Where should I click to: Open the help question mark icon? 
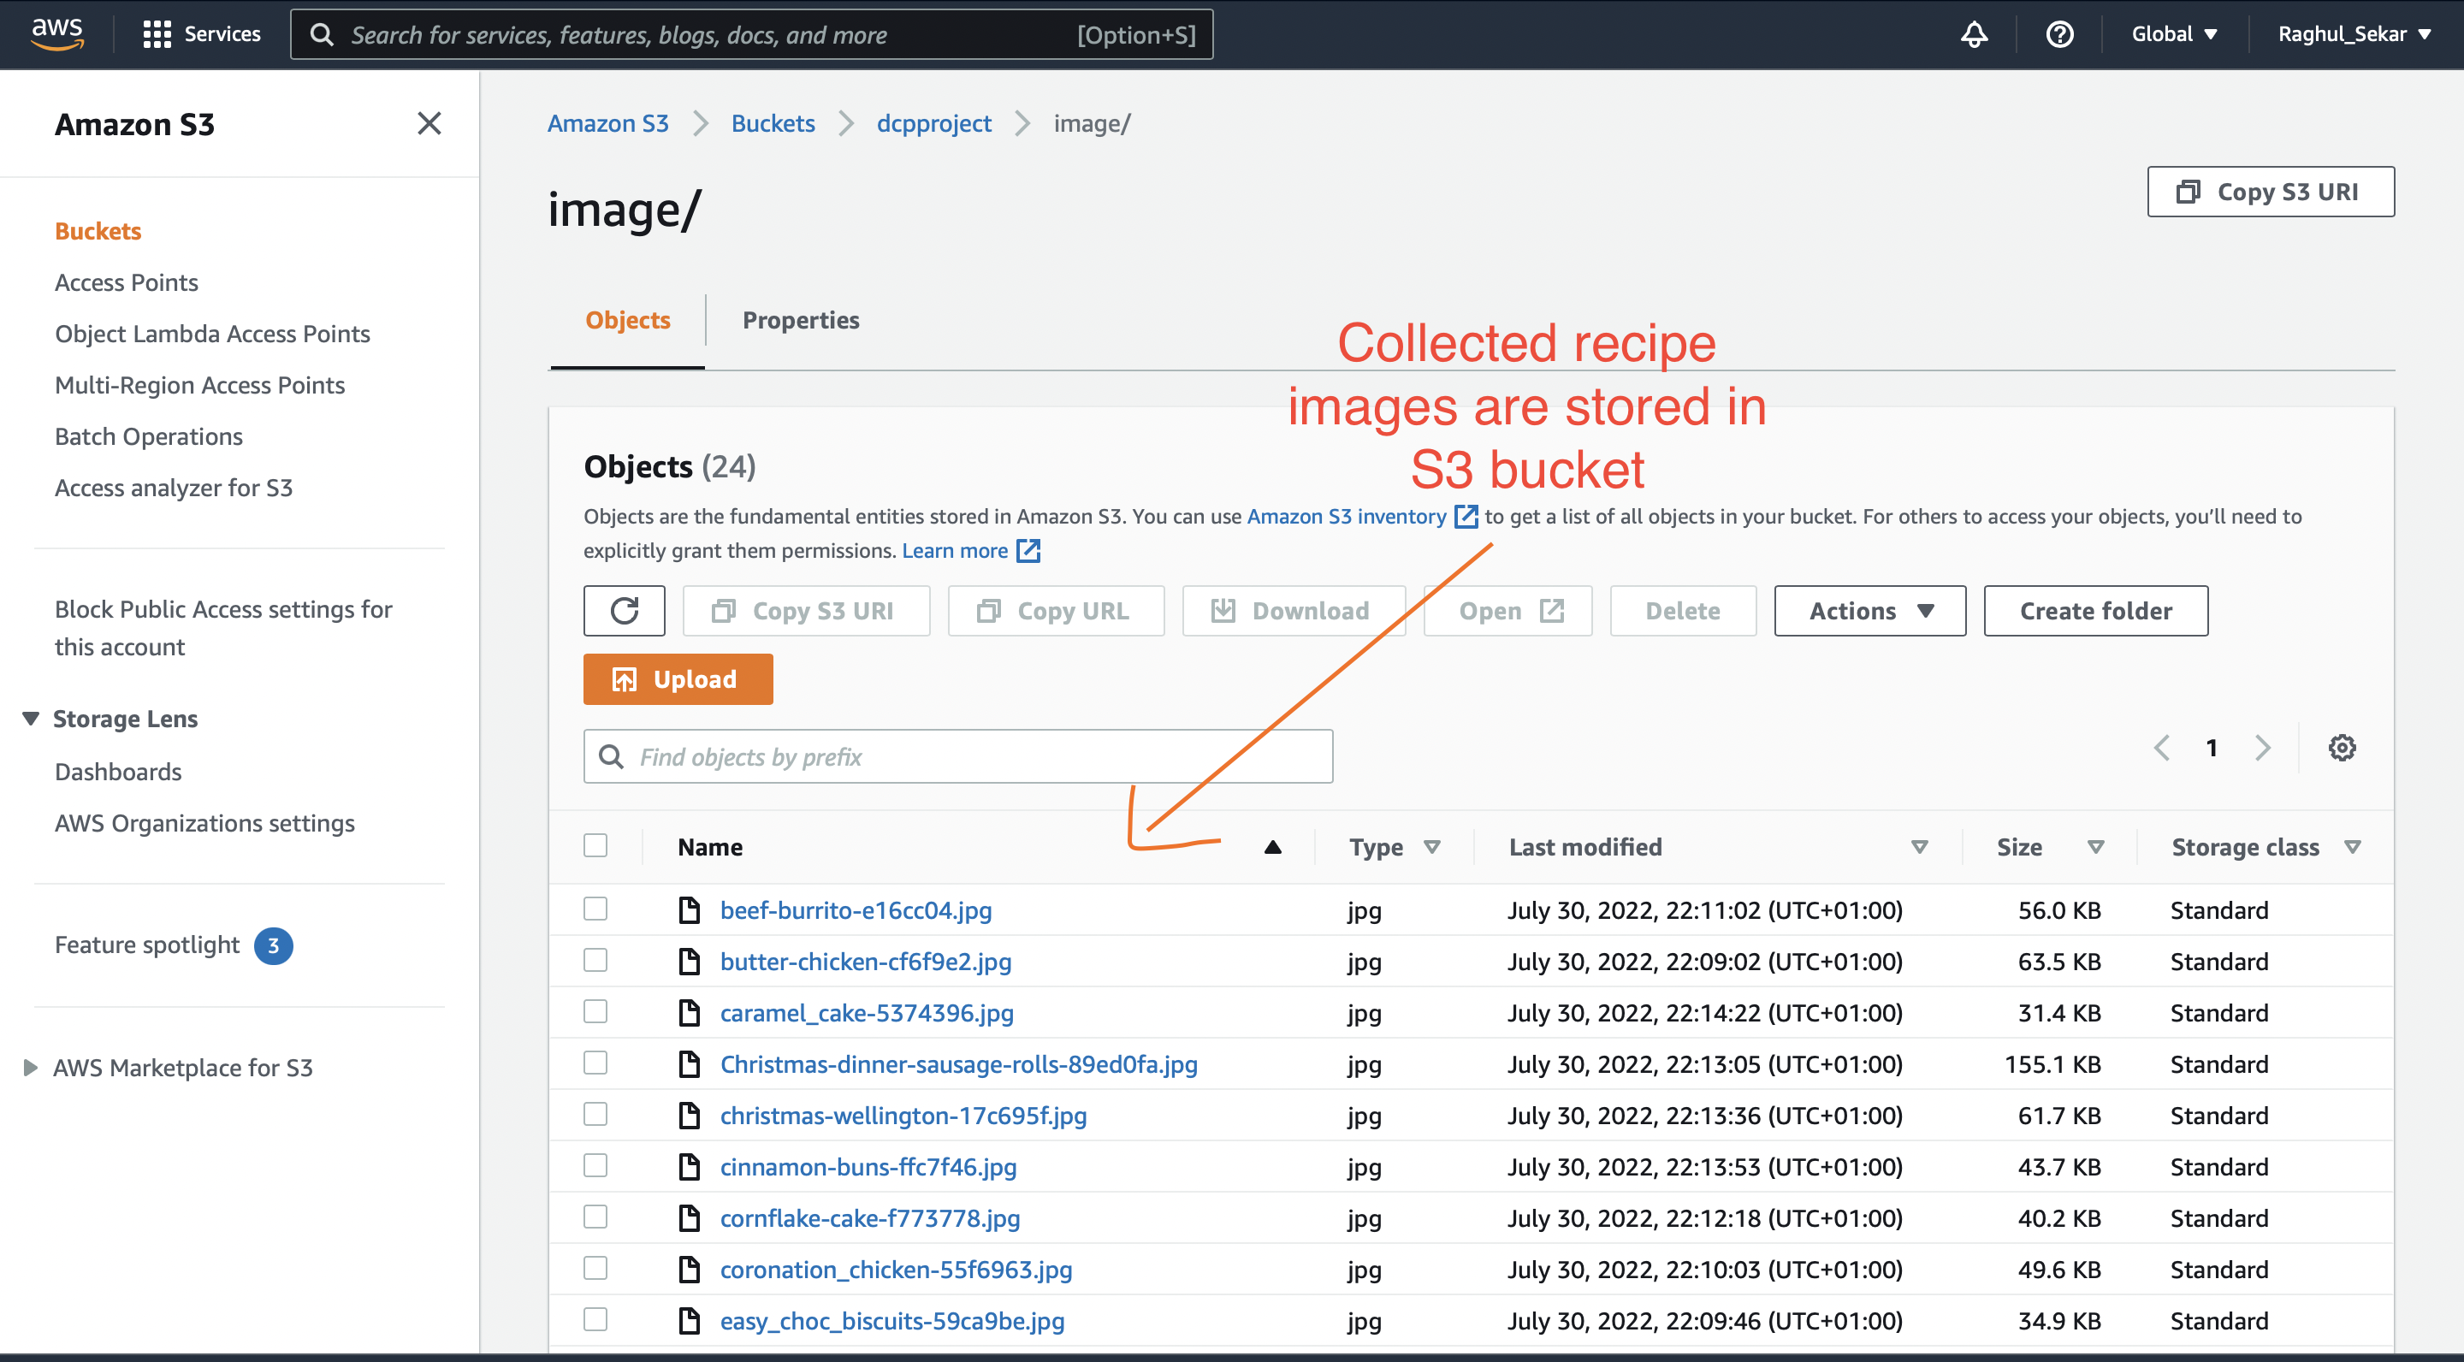2060,33
